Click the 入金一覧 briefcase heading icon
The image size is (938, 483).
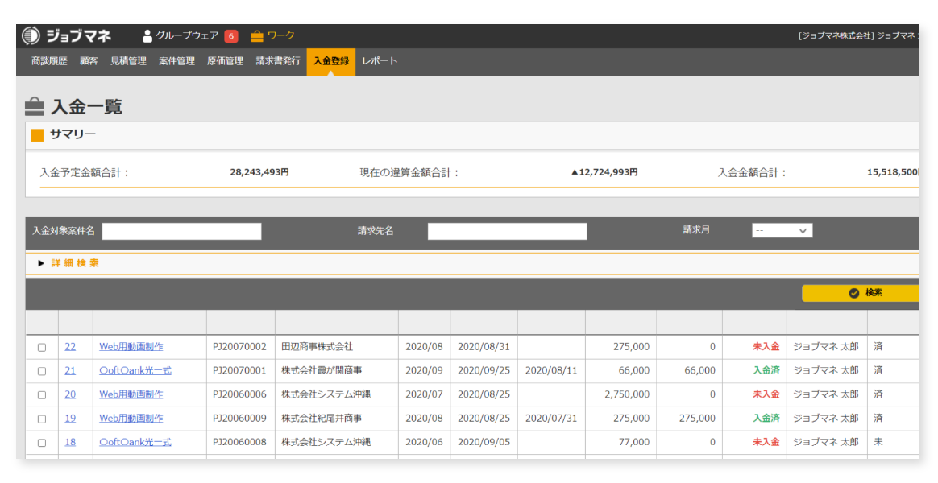click(x=35, y=107)
